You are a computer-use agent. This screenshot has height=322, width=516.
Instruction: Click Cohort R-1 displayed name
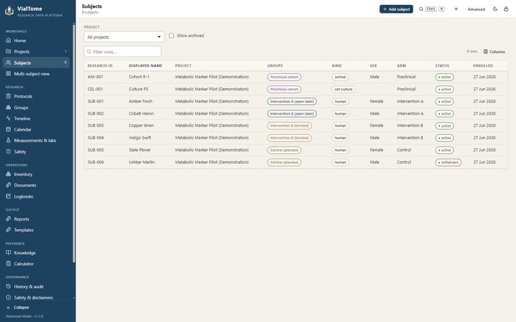(x=139, y=77)
